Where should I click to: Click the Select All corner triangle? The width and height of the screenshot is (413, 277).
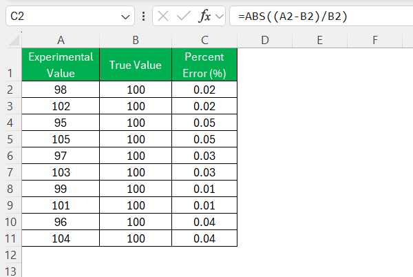pos(14,41)
